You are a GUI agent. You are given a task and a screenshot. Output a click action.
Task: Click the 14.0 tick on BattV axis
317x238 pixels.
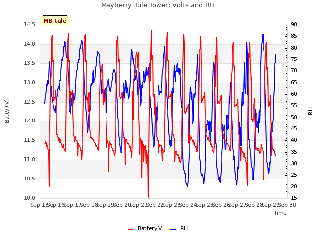coord(30,44)
